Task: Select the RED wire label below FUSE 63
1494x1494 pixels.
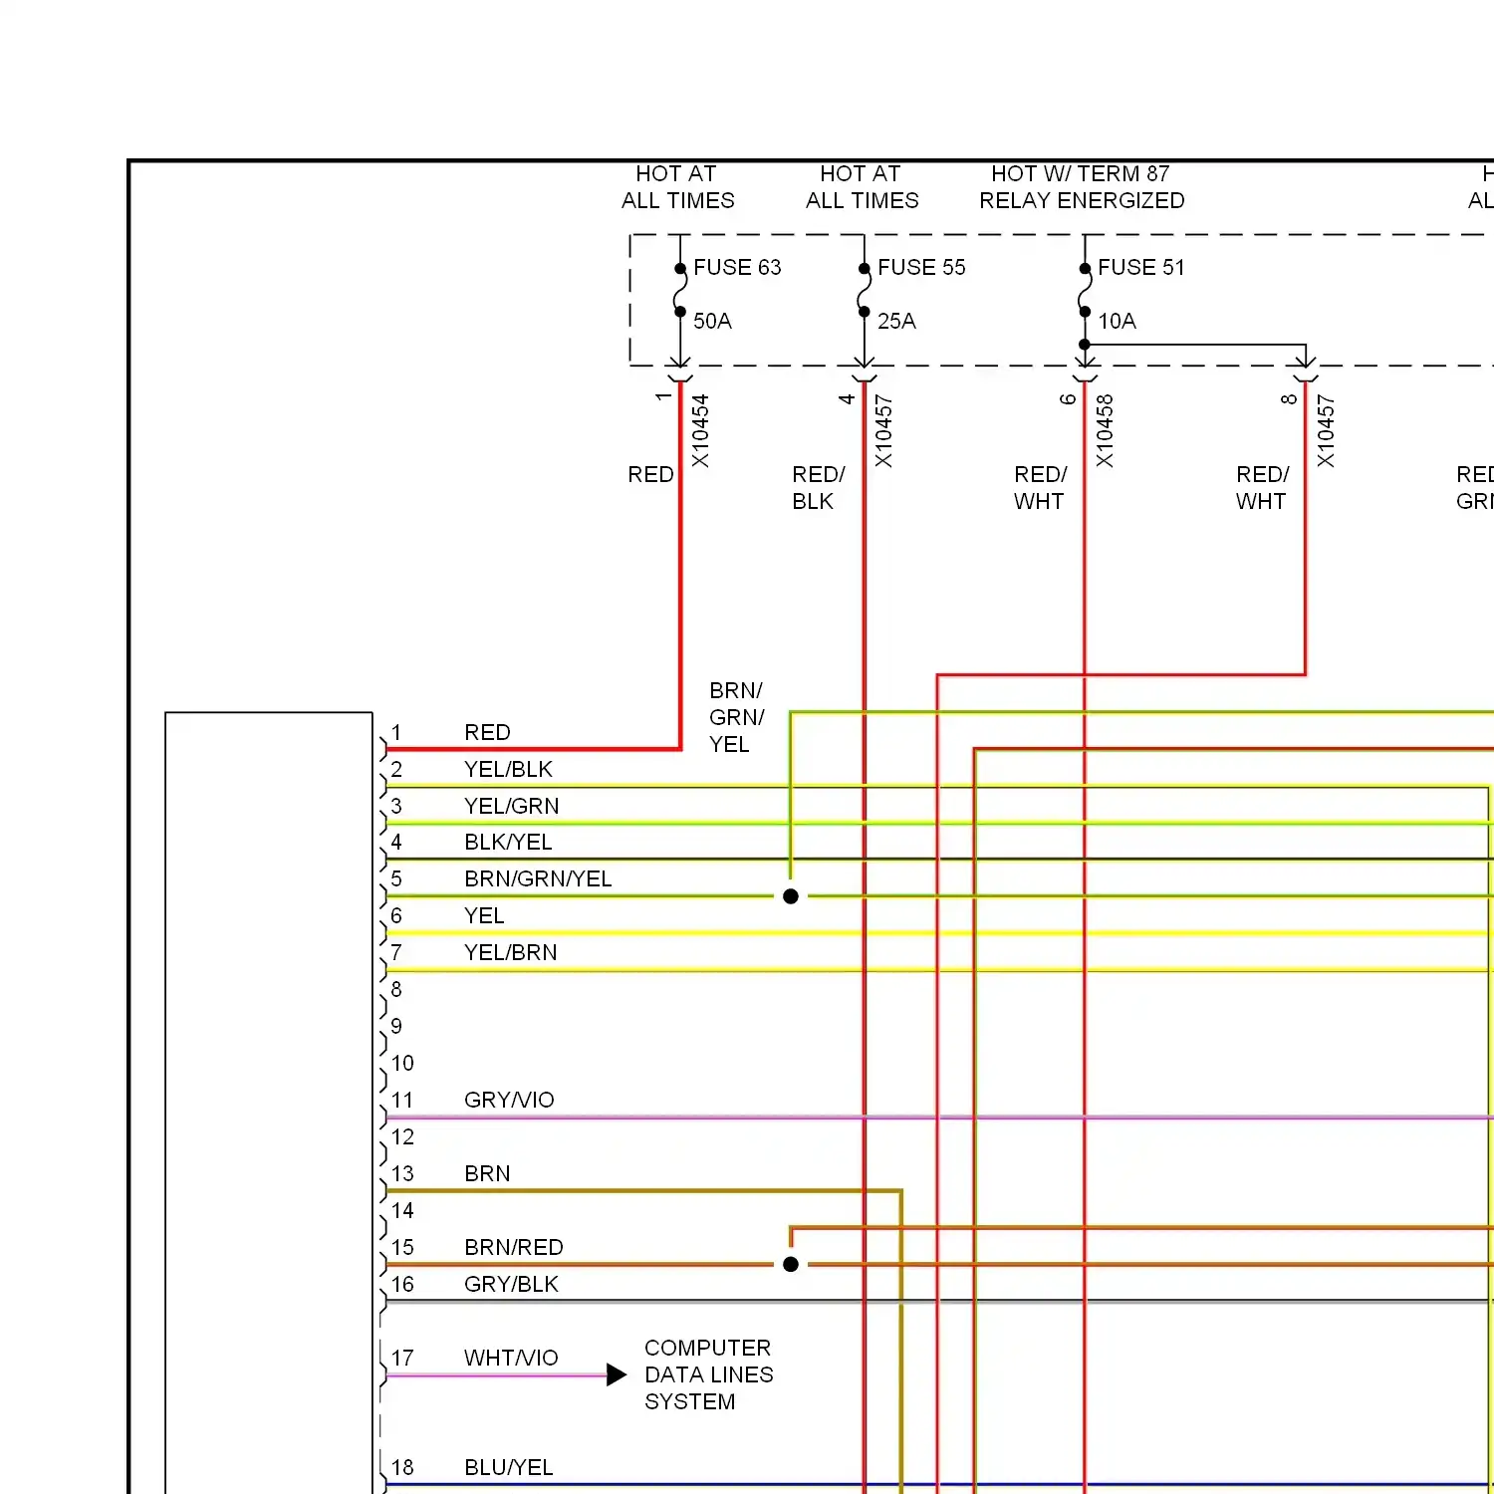Action: tap(650, 474)
